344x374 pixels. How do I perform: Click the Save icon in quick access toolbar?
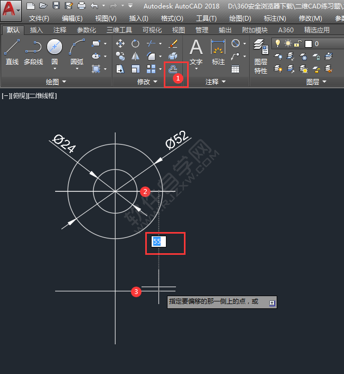pyautogui.click(x=56, y=6)
